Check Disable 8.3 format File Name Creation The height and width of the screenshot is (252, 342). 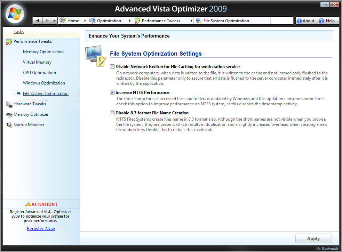click(112, 113)
